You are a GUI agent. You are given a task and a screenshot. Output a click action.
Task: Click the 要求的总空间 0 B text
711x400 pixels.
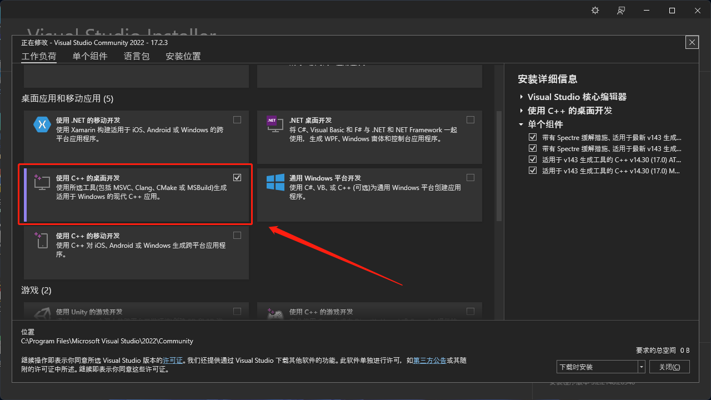(x=663, y=351)
